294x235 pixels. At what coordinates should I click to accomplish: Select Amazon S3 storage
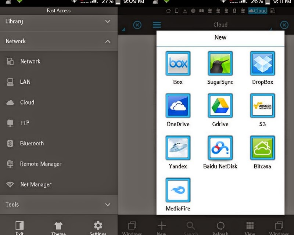(262, 105)
